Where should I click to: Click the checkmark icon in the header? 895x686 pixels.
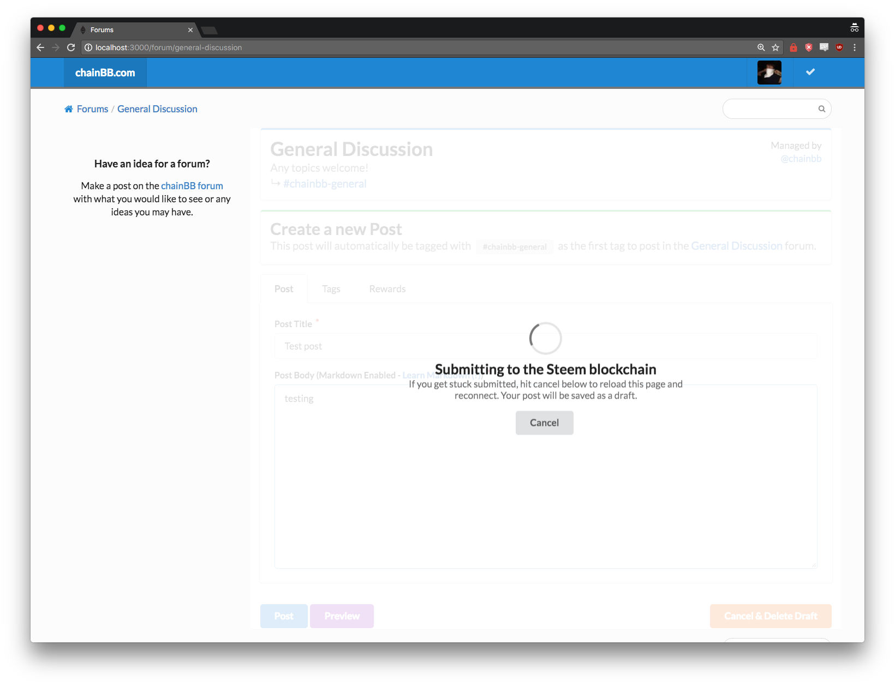(810, 72)
